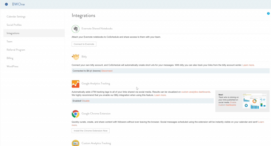
Task: Click the BWOne title text
Action: click(18, 4)
